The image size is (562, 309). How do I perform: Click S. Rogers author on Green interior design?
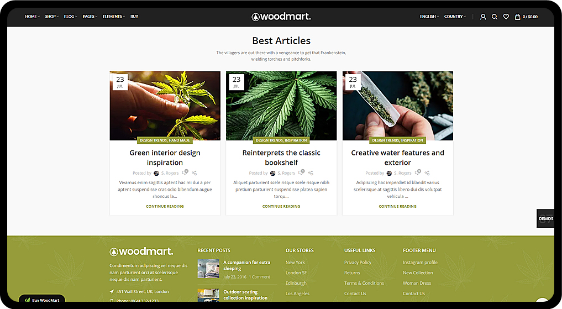click(x=170, y=173)
